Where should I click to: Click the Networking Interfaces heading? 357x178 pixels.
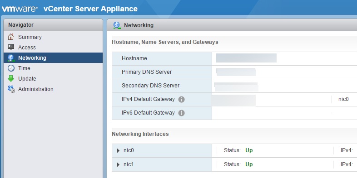point(140,134)
